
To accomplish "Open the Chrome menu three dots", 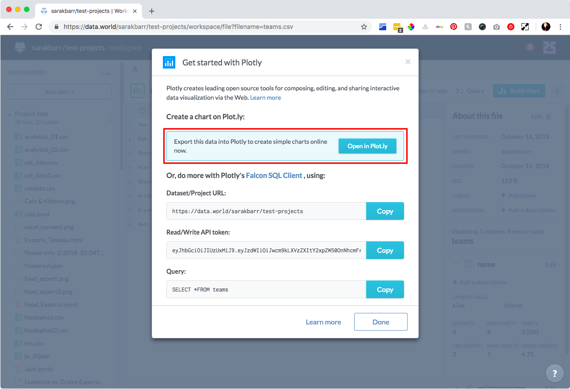I will [561, 27].
